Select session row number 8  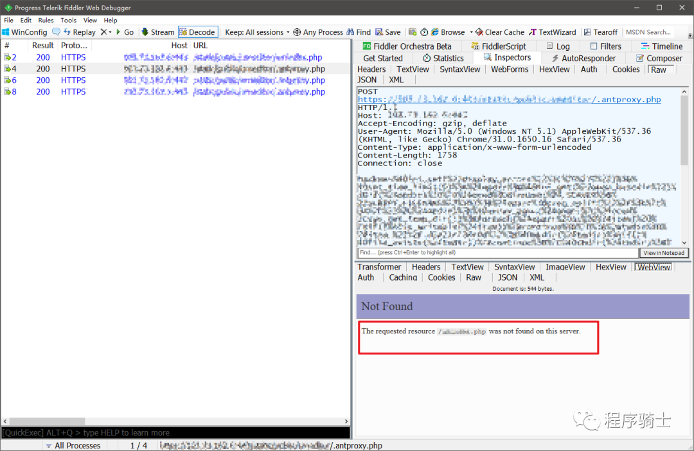pyautogui.click(x=175, y=92)
